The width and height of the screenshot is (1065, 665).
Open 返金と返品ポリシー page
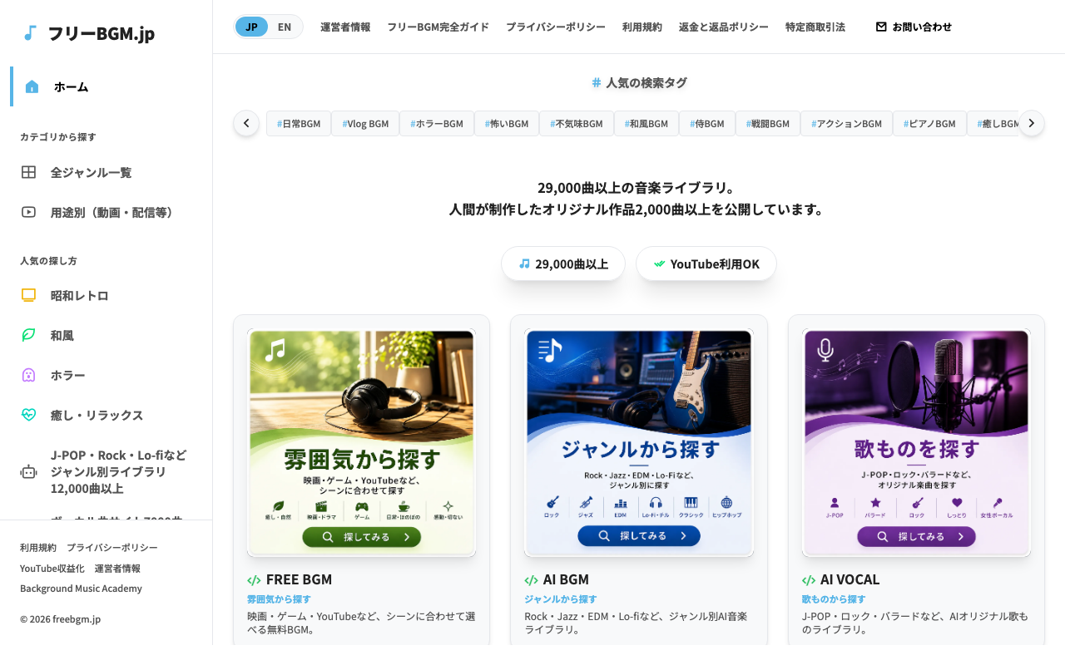tap(724, 27)
